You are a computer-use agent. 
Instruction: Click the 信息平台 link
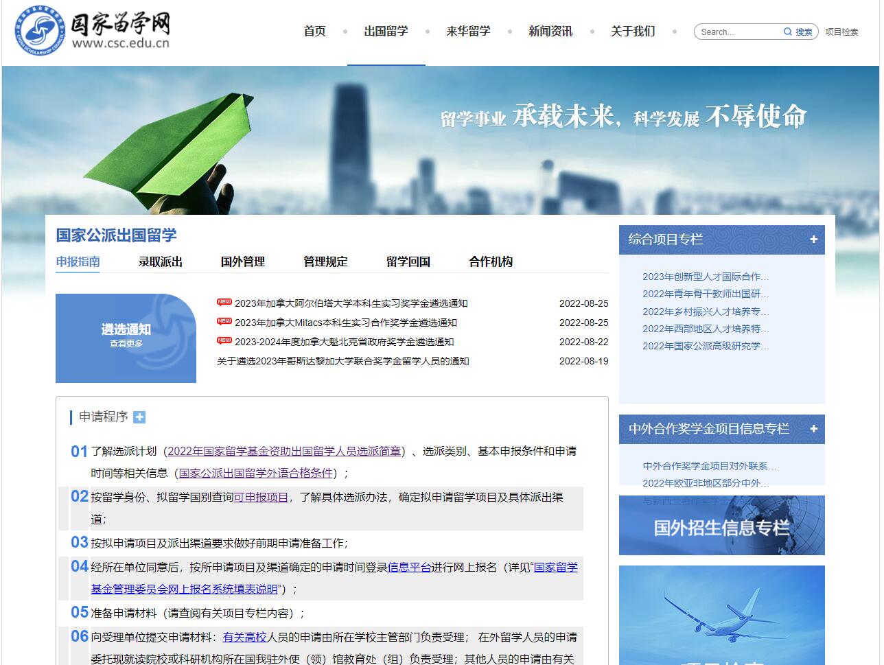(x=409, y=567)
